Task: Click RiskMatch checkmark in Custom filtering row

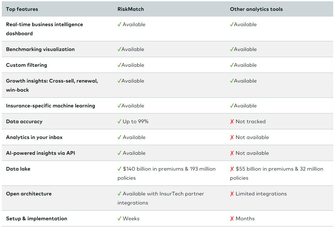Action: point(119,65)
